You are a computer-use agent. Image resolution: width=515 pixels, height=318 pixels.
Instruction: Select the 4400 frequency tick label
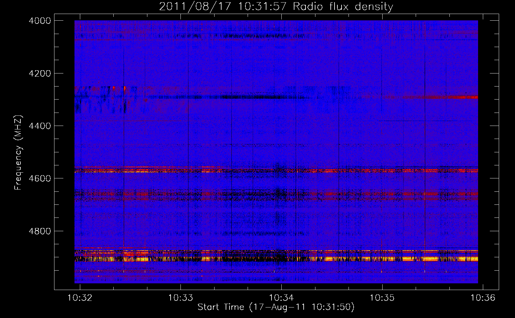click(39, 126)
